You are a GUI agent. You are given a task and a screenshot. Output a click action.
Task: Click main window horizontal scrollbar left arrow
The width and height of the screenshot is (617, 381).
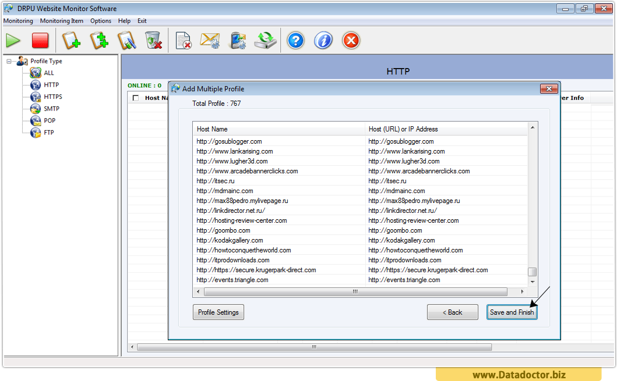click(132, 347)
